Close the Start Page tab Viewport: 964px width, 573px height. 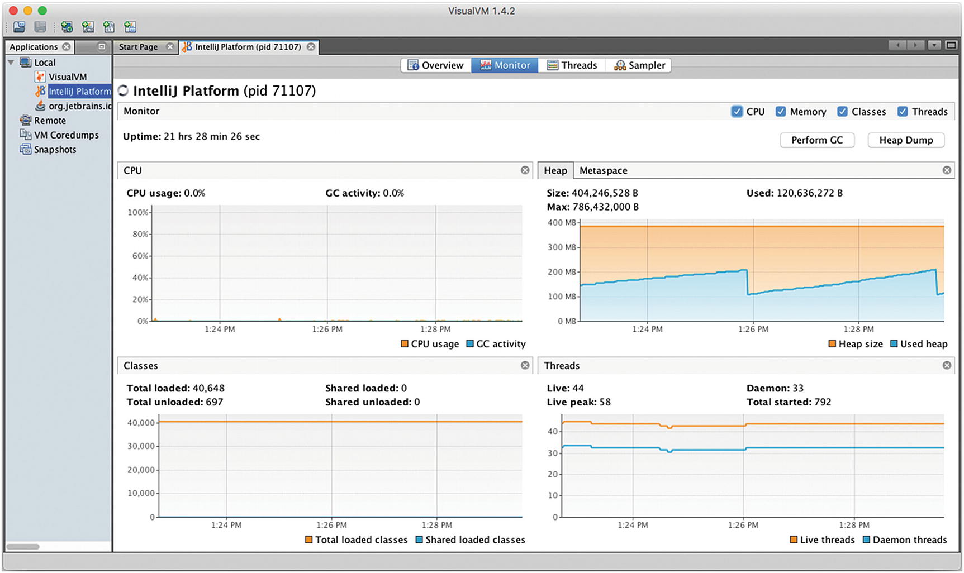(170, 47)
